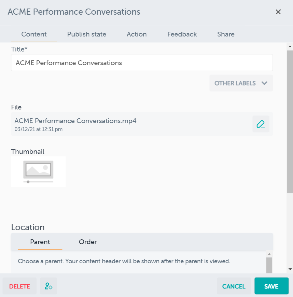Open the user permissions settings icon
293x297 pixels.
pyautogui.click(x=48, y=286)
